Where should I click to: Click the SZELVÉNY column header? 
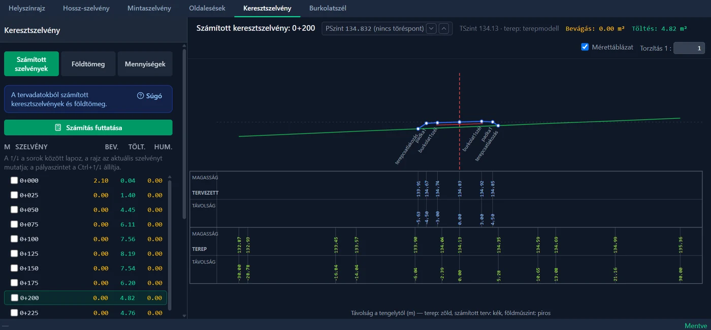31,147
